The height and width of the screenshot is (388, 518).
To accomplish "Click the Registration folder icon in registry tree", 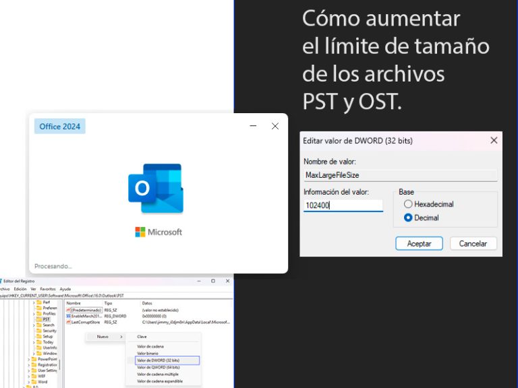I will pos(34,364).
